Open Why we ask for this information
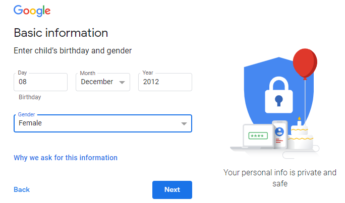This screenshot has height=203, width=345. [x=66, y=158]
